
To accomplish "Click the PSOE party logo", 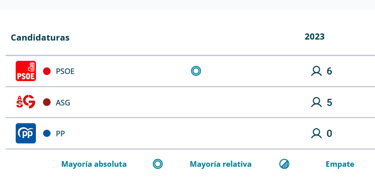I will [26, 71].
